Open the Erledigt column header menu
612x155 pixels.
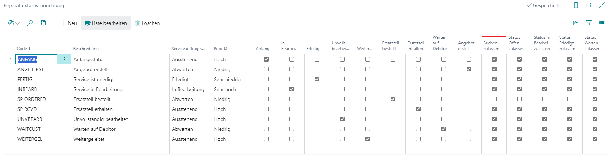click(x=314, y=49)
